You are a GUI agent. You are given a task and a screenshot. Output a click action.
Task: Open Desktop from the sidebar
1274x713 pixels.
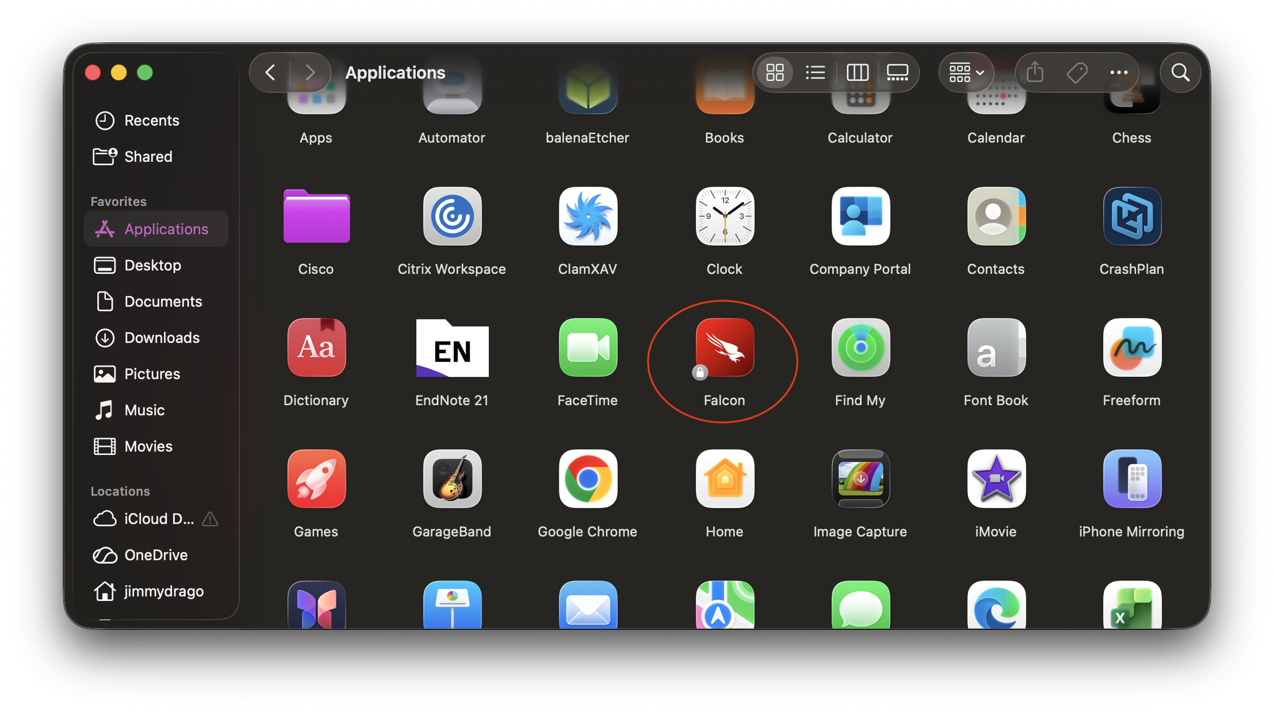tap(156, 265)
